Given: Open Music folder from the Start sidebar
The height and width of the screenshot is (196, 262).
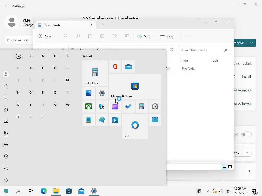Looking at the screenshot, I should pos(6,109).
